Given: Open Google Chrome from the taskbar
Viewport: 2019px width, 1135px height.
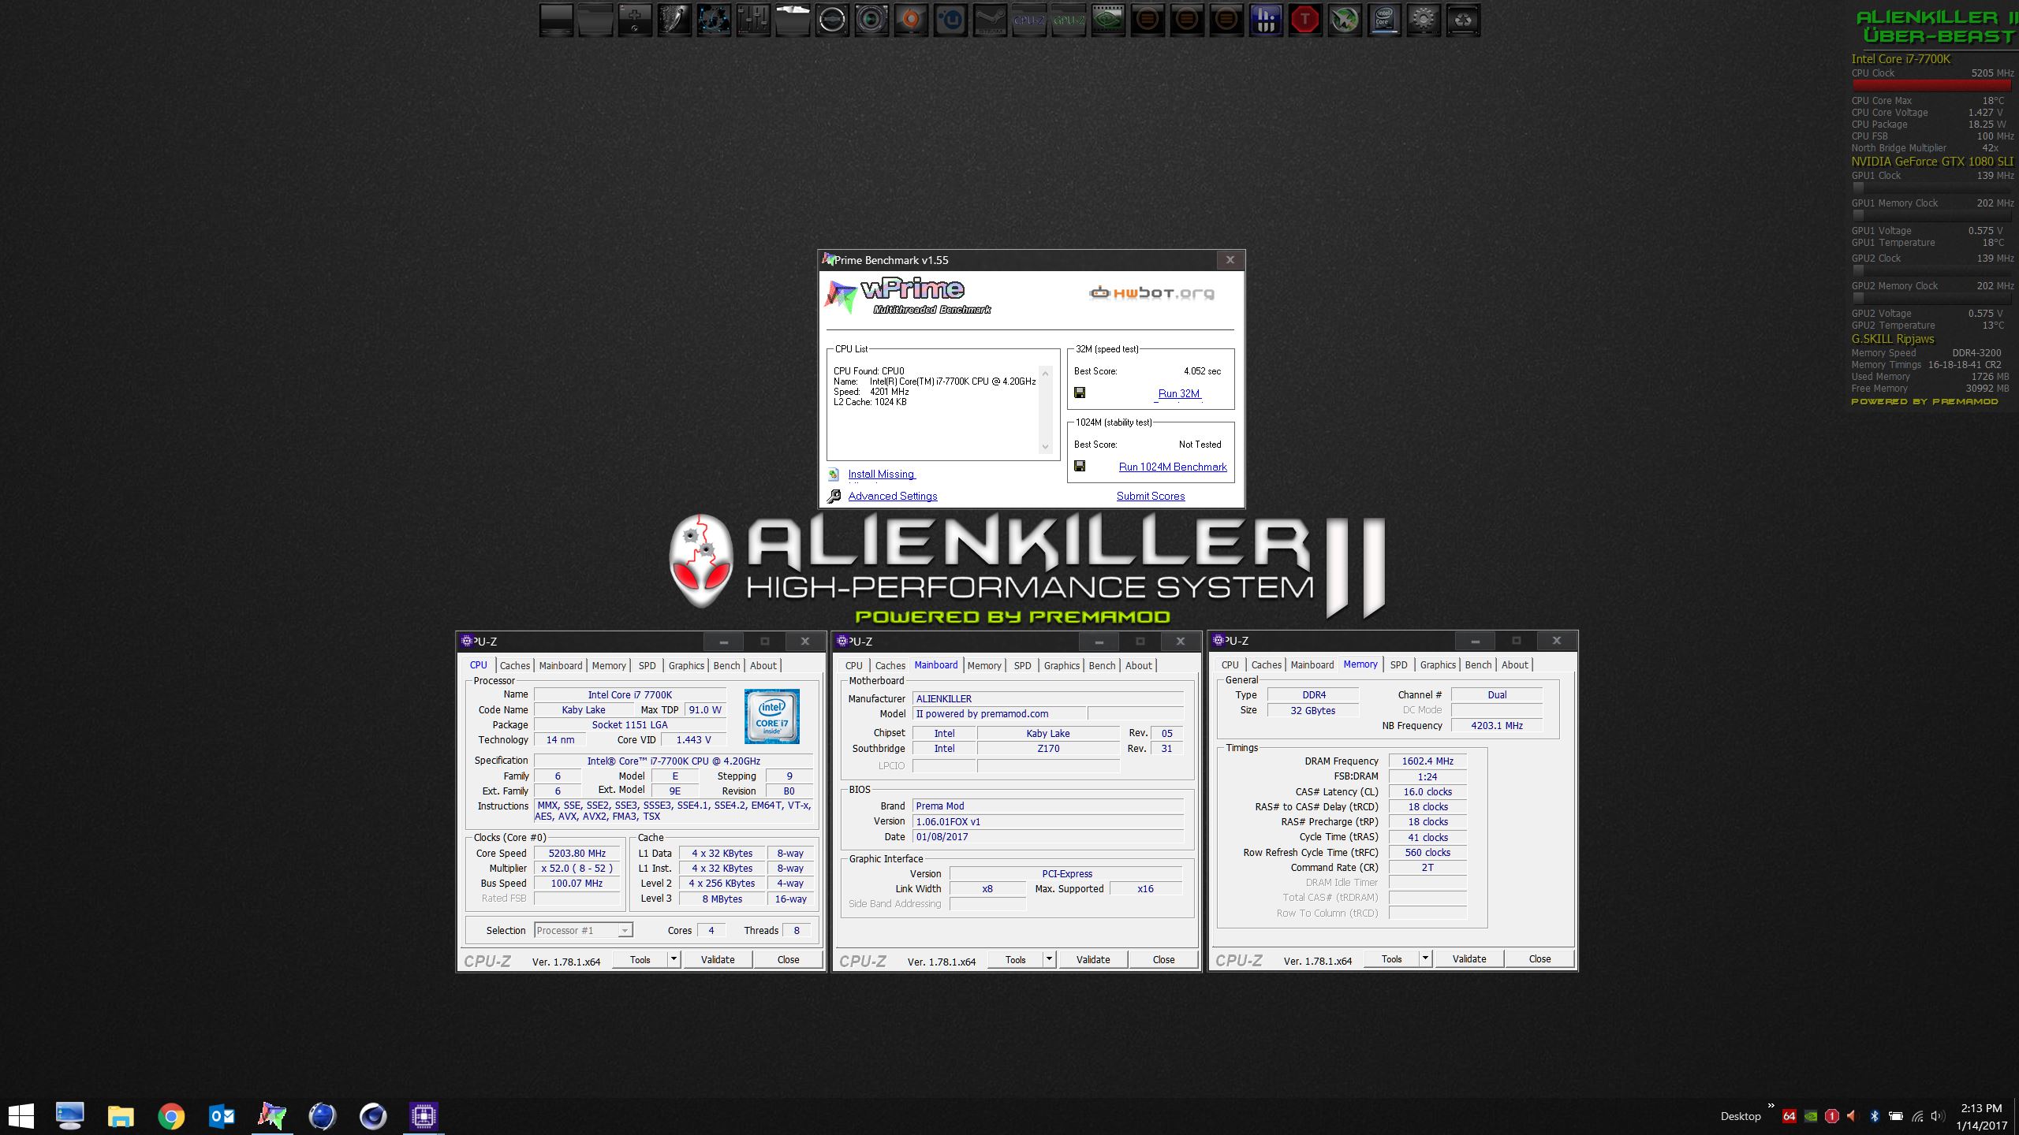Looking at the screenshot, I should (171, 1115).
